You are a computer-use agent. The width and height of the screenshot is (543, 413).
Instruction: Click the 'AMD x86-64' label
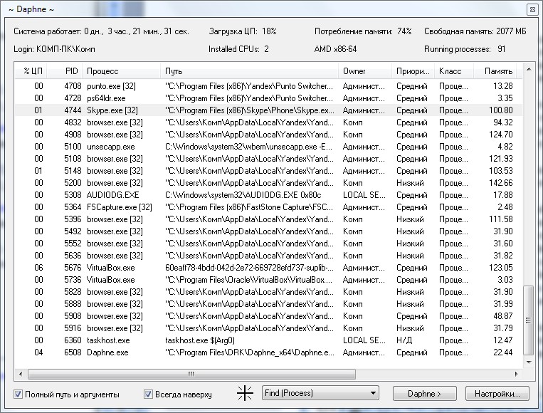335,49
